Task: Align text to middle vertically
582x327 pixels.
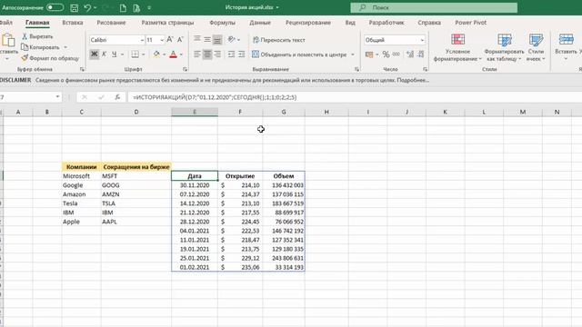Action: click(207, 39)
